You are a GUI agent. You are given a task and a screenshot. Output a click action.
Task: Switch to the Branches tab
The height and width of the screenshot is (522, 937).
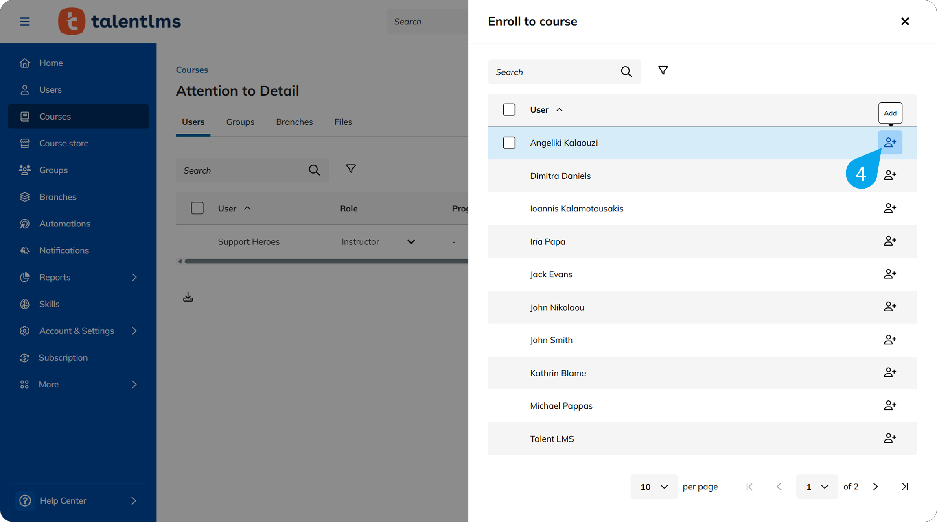tap(294, 122)
